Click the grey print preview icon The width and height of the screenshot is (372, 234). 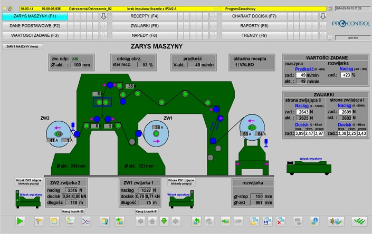click(x=298, y=221)
